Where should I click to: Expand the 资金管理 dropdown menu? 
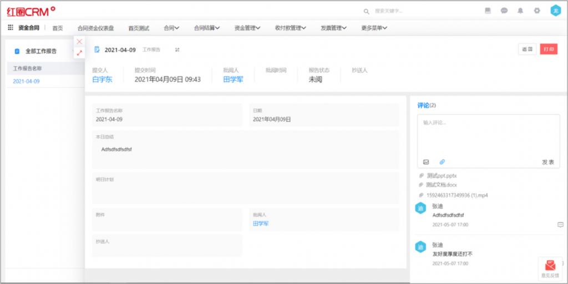click(247, 28)
